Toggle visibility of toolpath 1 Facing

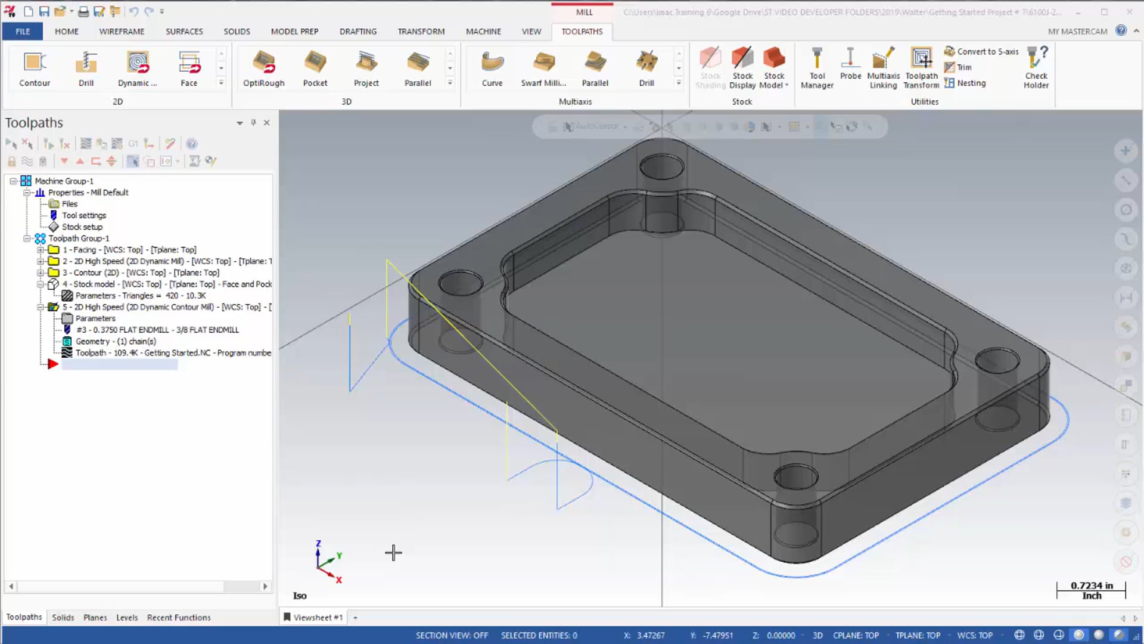click(x=54, y=249)
